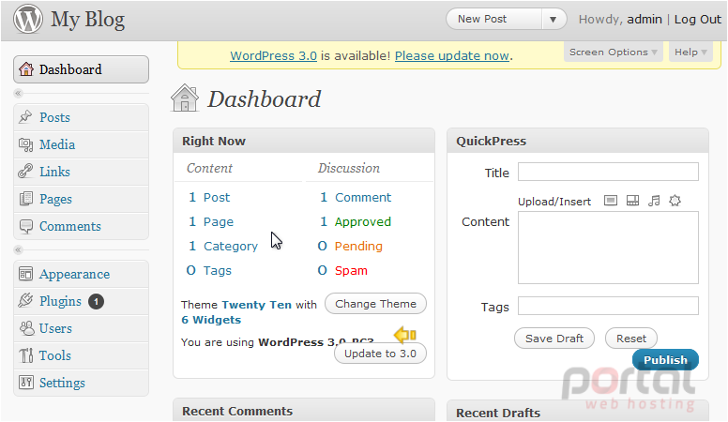This screenshot has height=422, width=728.
Task: Click the QuickPress Tags input field
Action: point(608,306)
